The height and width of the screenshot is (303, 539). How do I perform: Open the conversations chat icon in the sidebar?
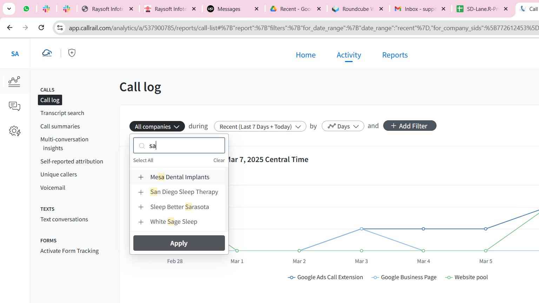coord(14,106)
